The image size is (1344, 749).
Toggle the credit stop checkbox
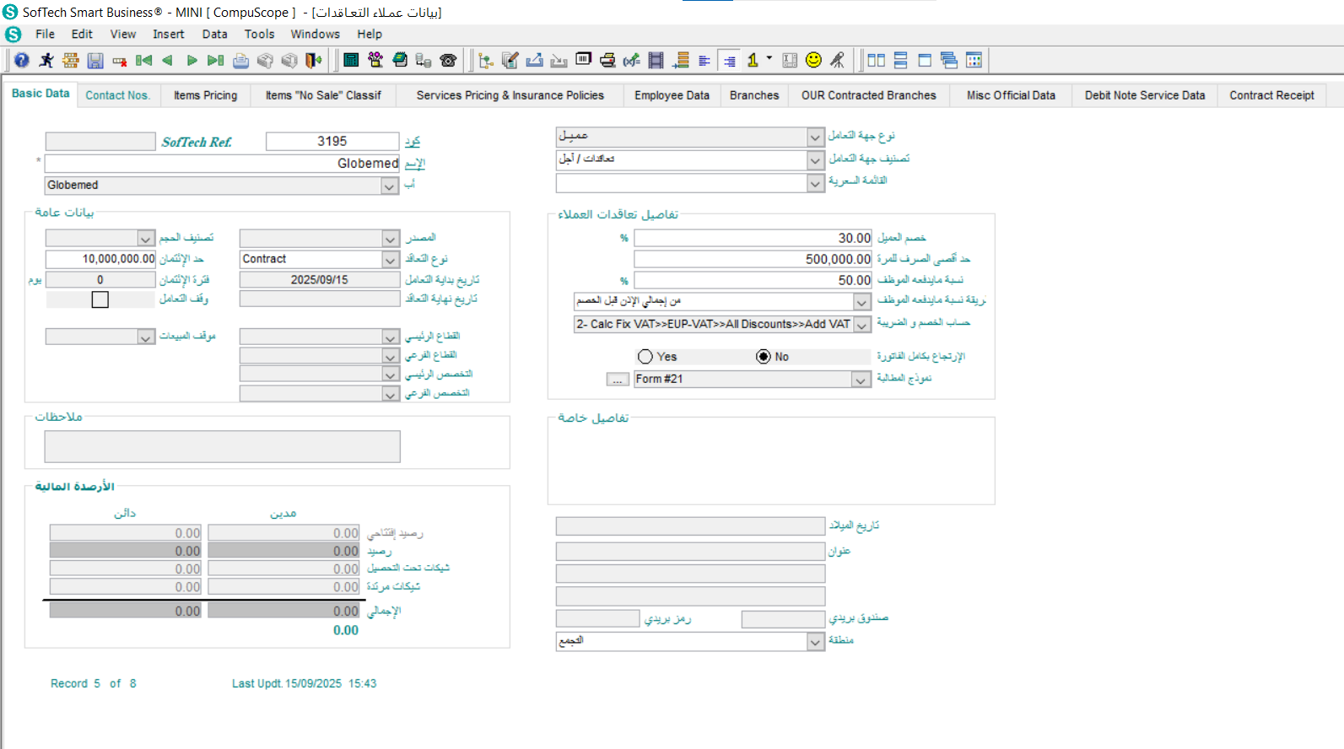[x=100, y=299]
